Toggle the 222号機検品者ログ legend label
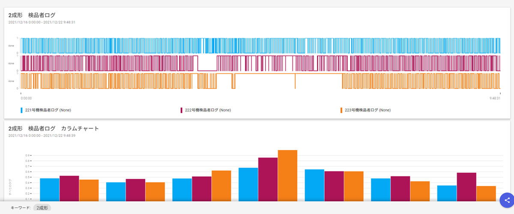Screen dimensions: 514x214 click(208, 110)
